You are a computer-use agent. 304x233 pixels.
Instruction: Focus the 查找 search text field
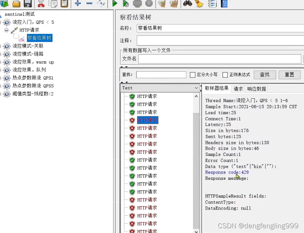pos(161,75)
